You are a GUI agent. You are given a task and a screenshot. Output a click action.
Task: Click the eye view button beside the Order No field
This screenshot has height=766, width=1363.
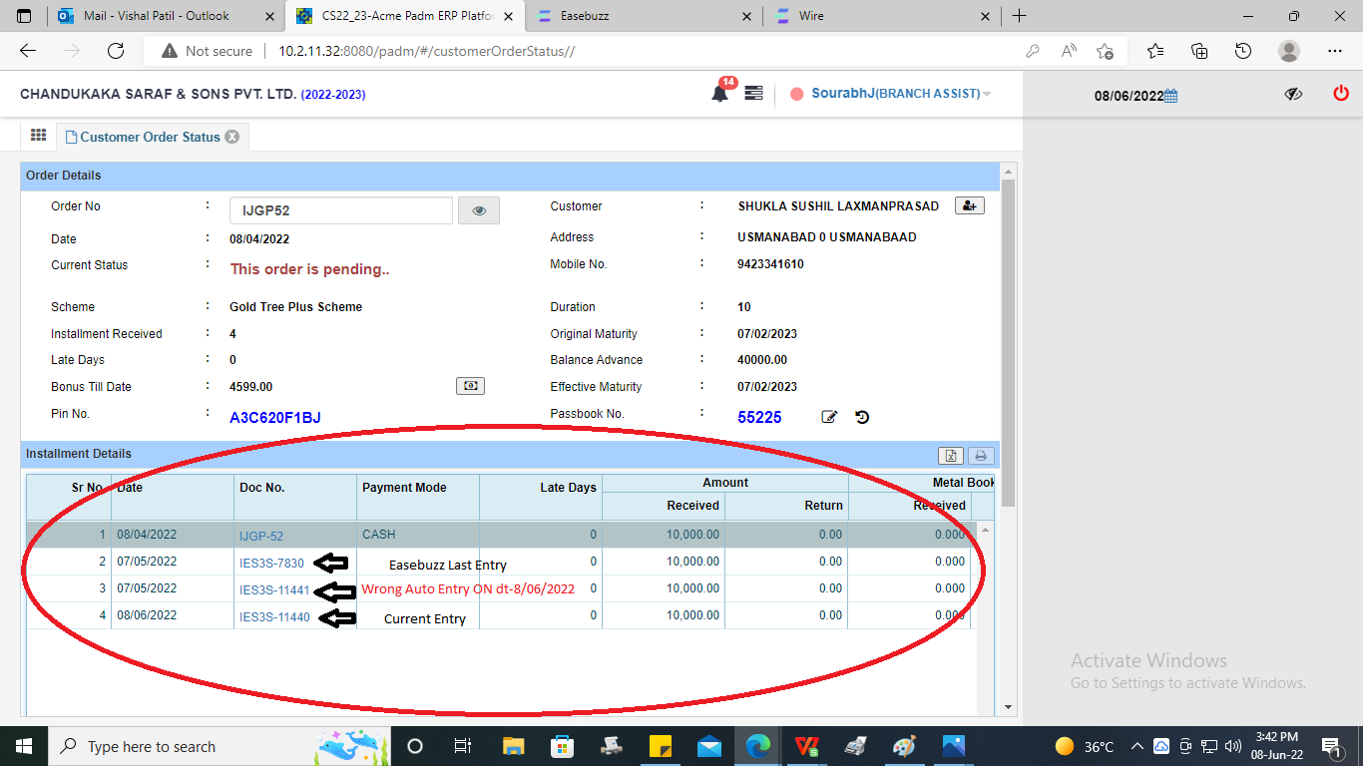click(x=479, y=210)
